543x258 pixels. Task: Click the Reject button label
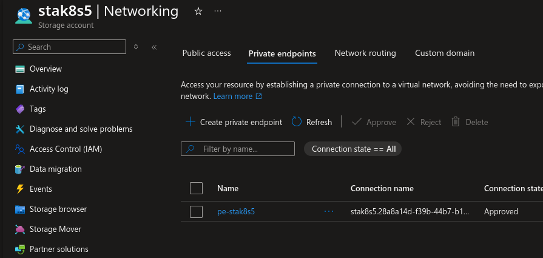point(431,122)
